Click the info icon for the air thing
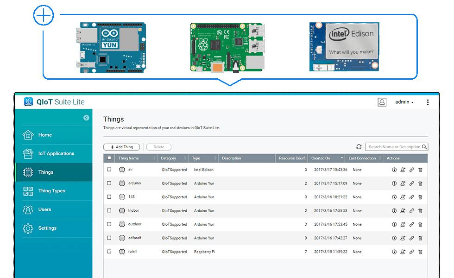454x278 pixels. [x=394, y=170]
